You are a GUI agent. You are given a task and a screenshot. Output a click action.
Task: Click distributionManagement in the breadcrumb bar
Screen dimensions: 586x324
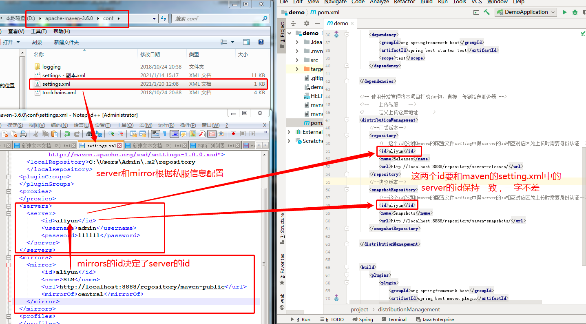409,309
